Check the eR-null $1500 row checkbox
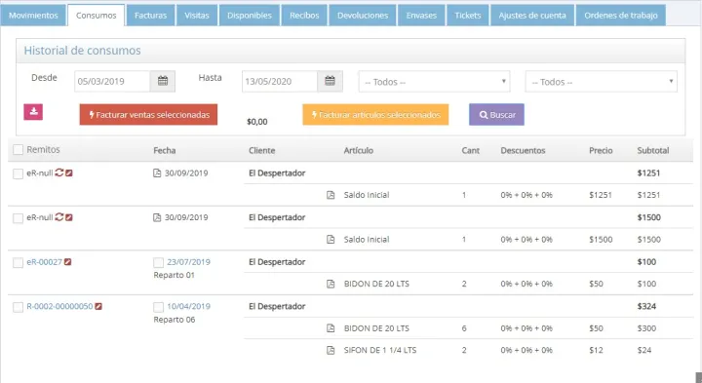 pyautogui.click(x=18, y=218)
